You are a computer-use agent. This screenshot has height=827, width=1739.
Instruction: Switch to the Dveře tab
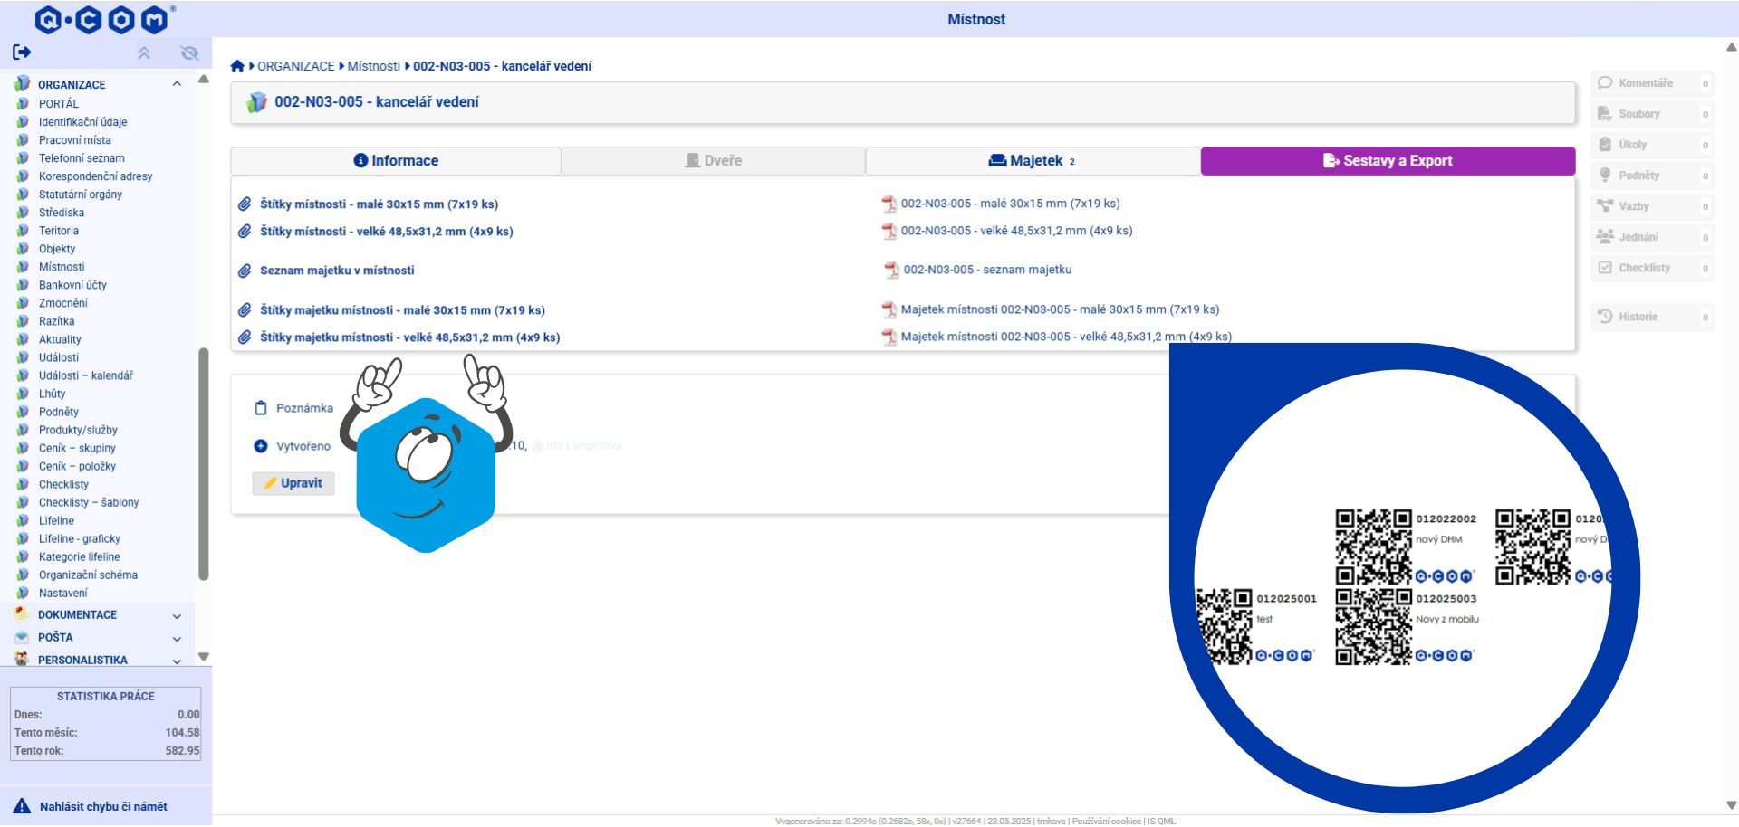(x=713, y=161)
